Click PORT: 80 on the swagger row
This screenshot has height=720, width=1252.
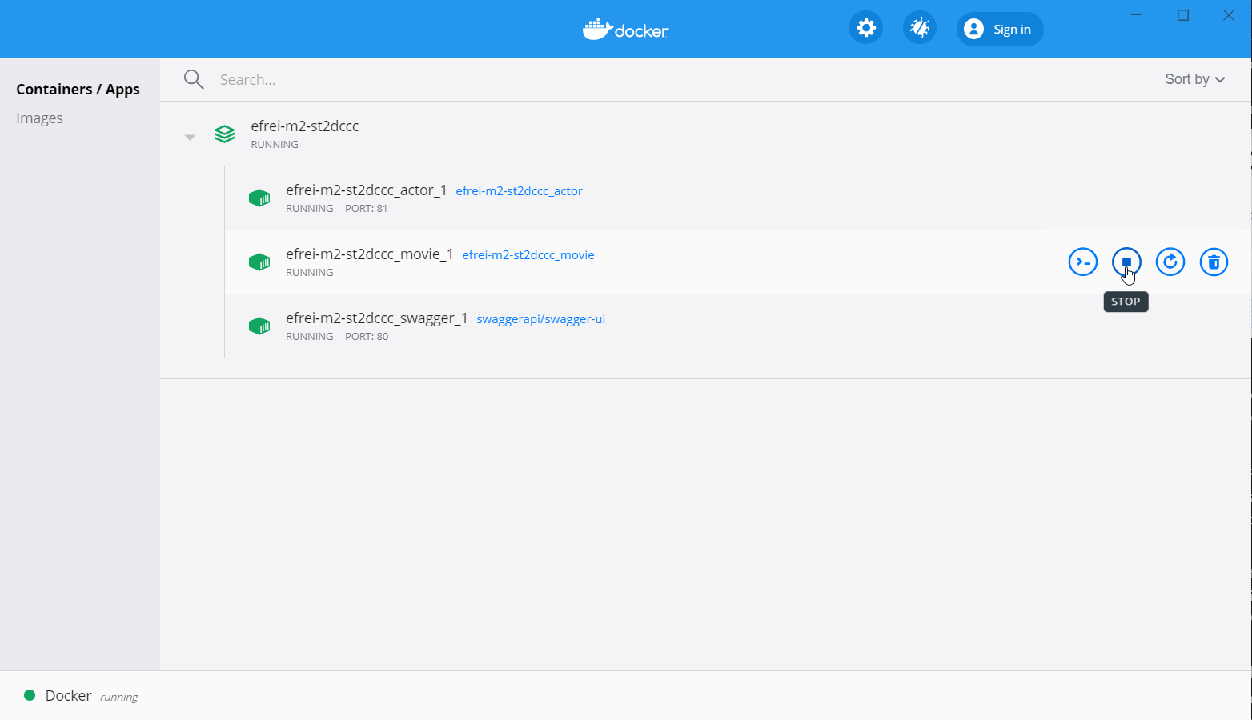pyautogui.click(x=367, y=337)
